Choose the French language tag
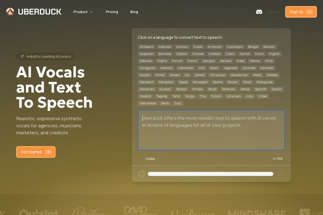Viewport: 323px width, 215px height. click(x=193, y=61)
